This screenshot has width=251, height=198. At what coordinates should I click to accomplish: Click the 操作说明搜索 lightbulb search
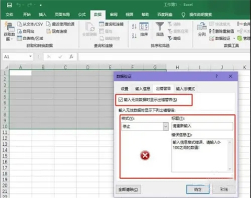coord(197,15)
